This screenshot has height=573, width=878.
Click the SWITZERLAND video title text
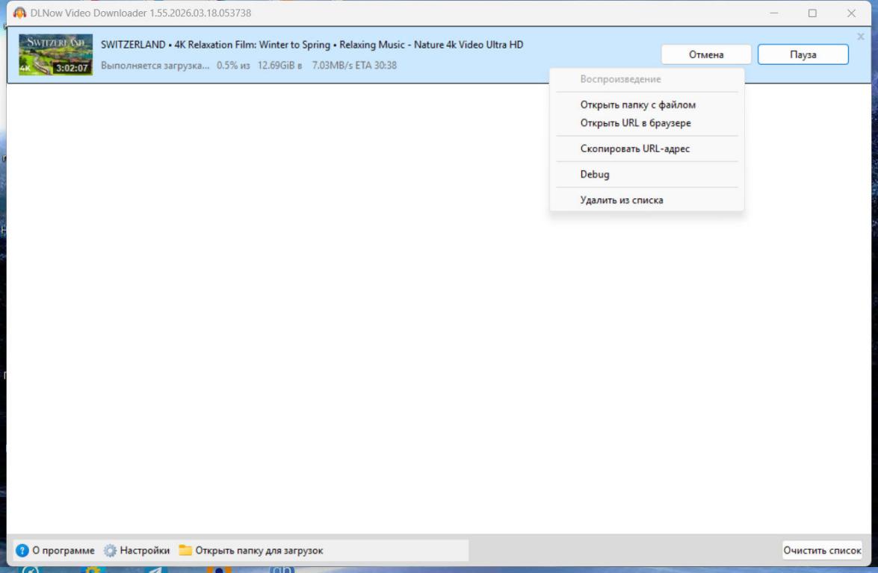[x=312, y=45]
